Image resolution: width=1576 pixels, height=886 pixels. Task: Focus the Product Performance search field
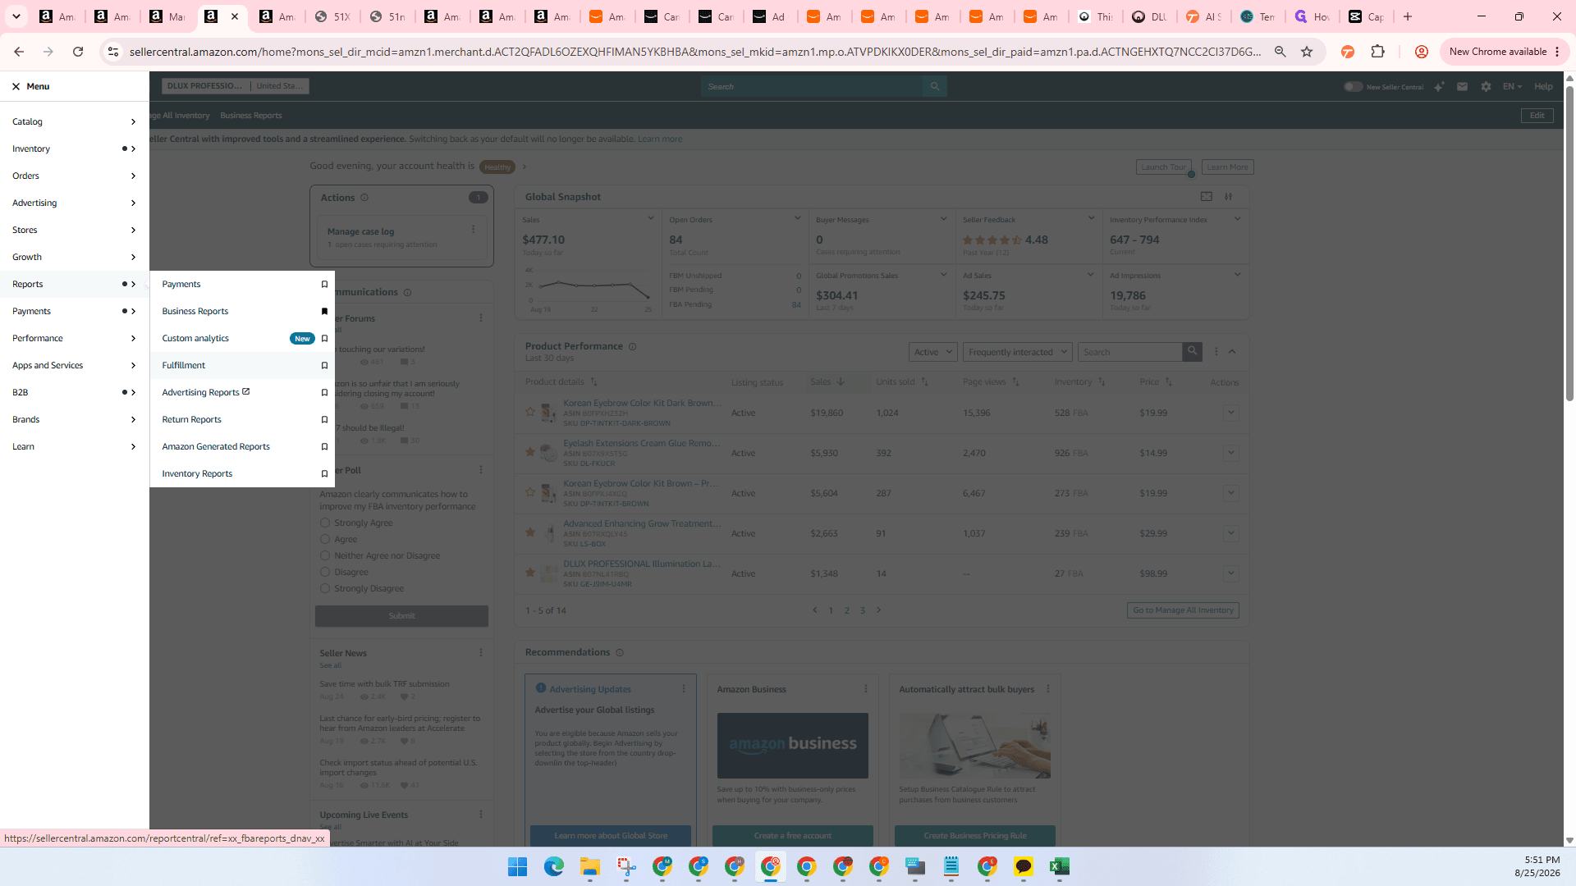[x=1129, y=352]
